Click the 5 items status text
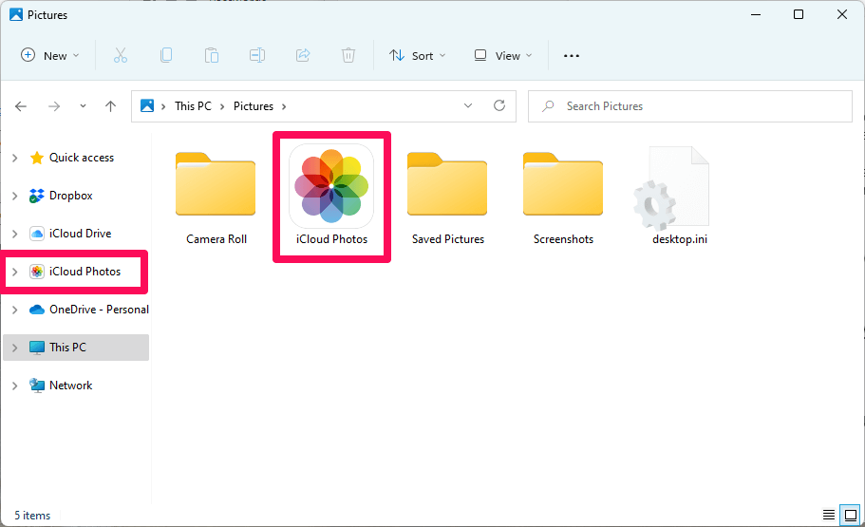The height and width of the screenshot is (527, 865). click(x=32, y=516)
